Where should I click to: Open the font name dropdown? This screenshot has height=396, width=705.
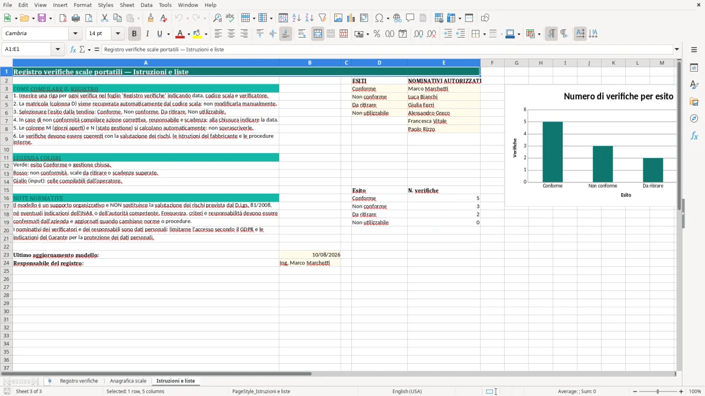[x=75, y=34]
